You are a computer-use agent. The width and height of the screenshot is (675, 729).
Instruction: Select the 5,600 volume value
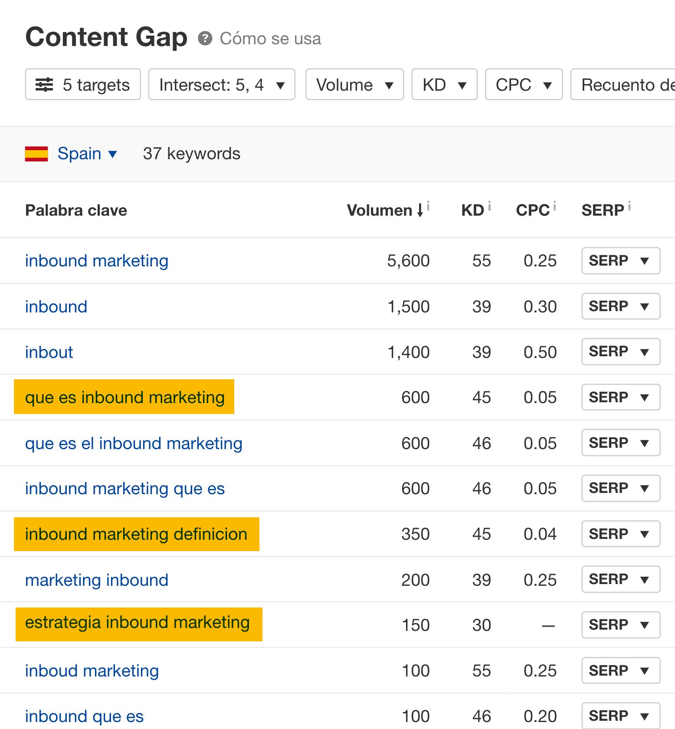click(408, 261)
